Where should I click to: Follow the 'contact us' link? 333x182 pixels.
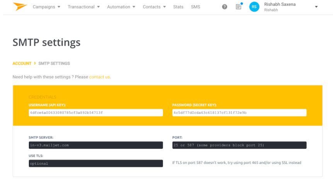point(99,77)
